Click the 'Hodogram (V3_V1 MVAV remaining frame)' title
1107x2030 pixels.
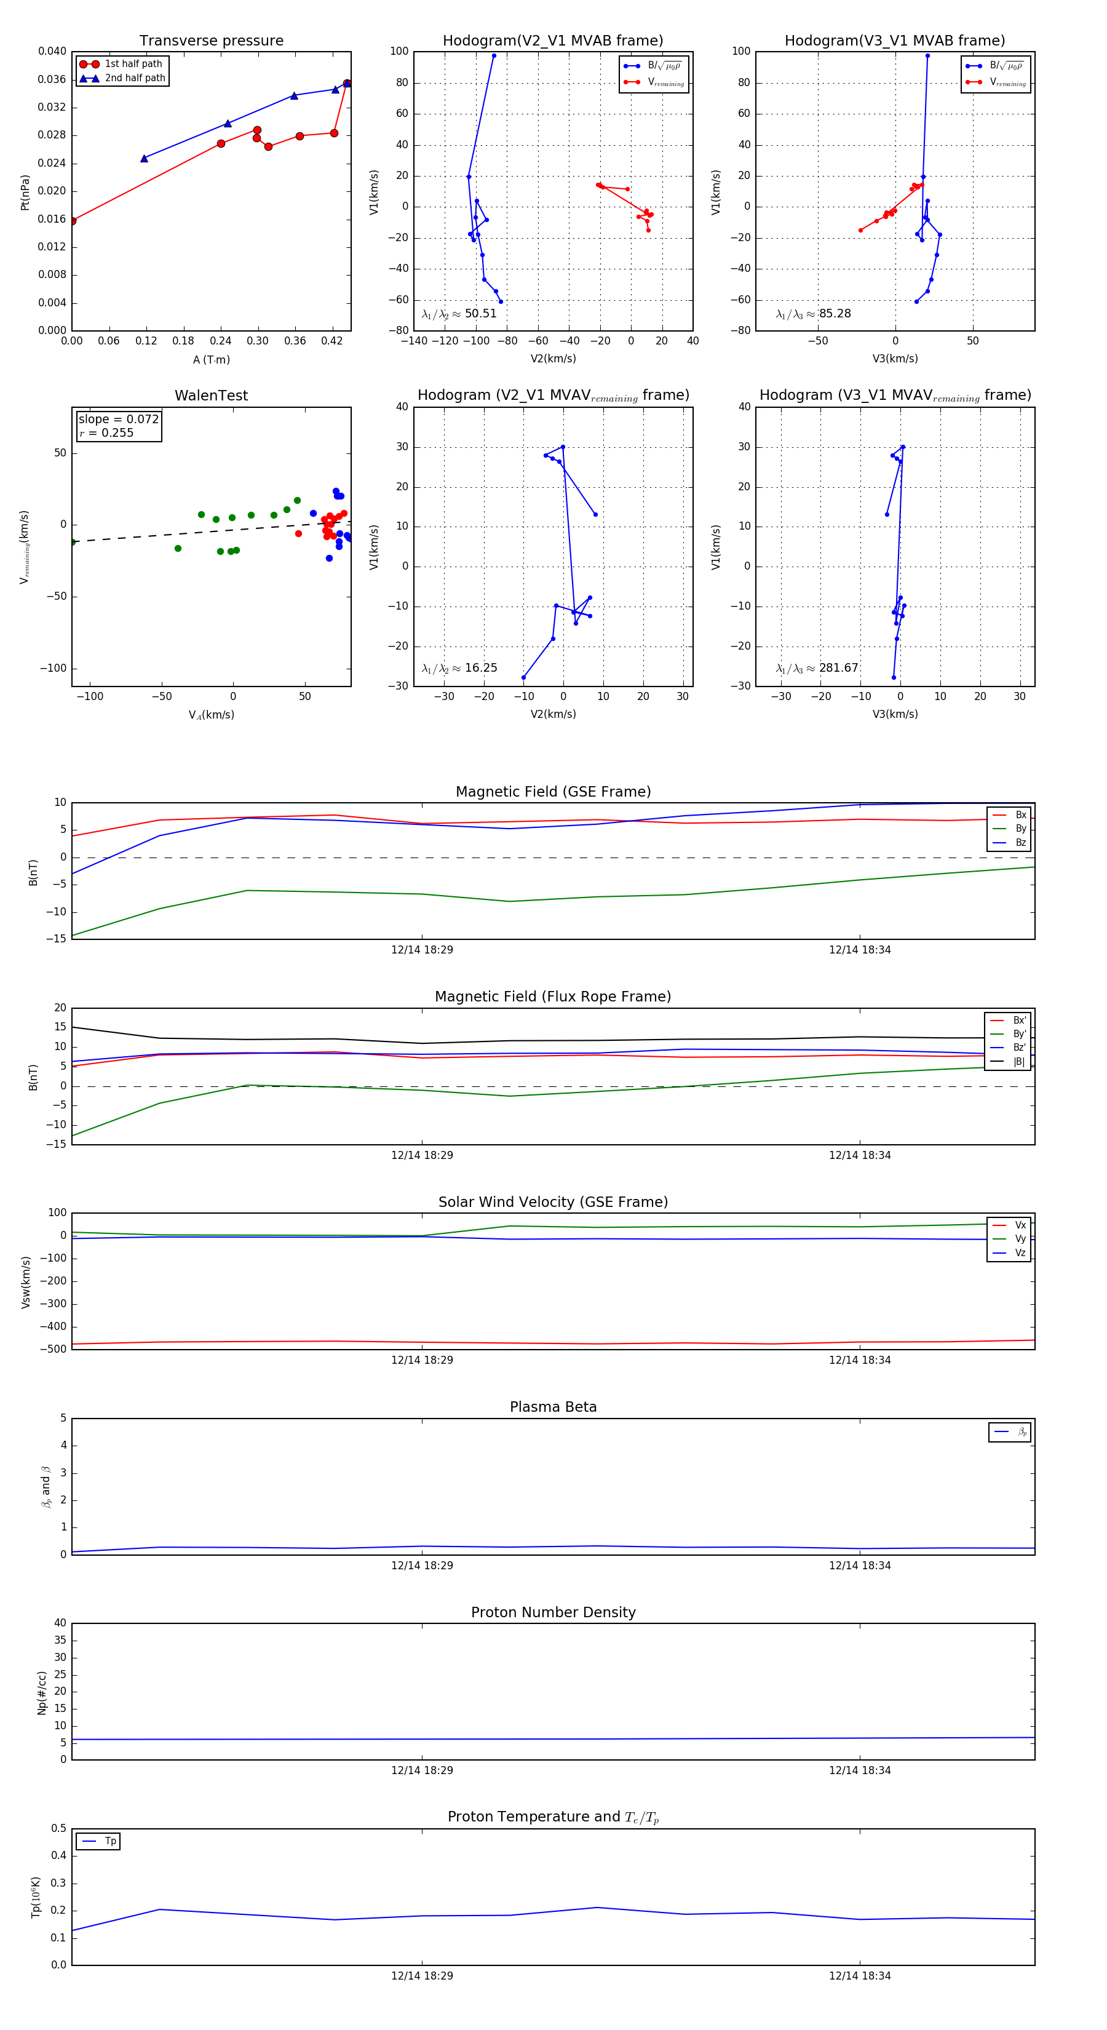[895, 396]
